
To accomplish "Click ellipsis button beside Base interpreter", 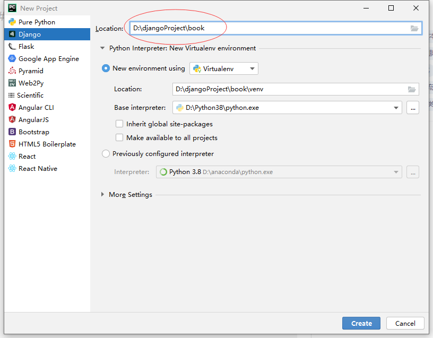I will [413, 107].
